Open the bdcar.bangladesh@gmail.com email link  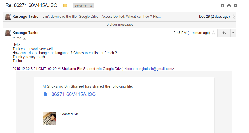pyautogui.click(x=149, y=69)
